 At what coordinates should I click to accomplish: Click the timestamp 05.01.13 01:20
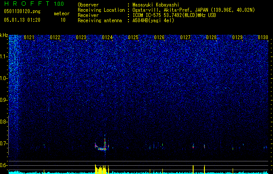[22, 20]
